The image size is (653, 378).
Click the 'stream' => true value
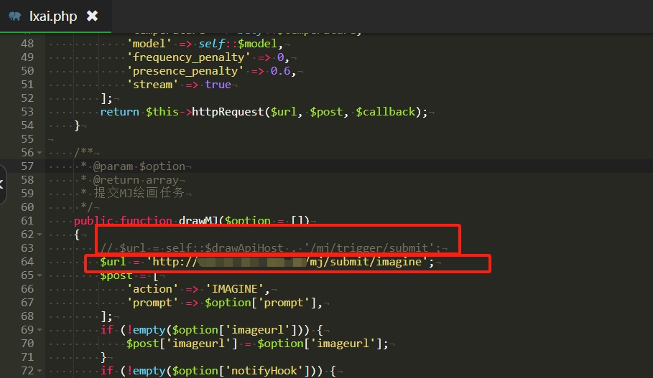point(218,85)
